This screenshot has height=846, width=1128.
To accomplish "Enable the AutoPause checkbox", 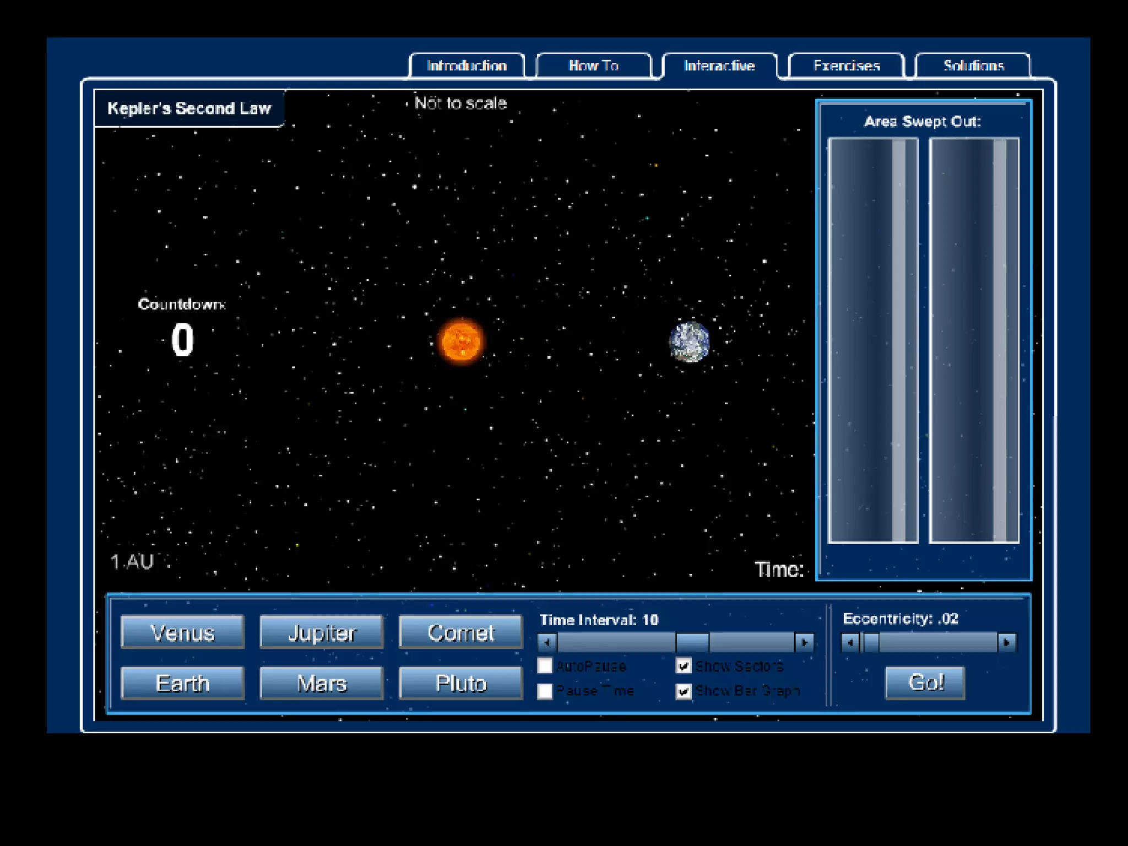I will tap(545, 666).
